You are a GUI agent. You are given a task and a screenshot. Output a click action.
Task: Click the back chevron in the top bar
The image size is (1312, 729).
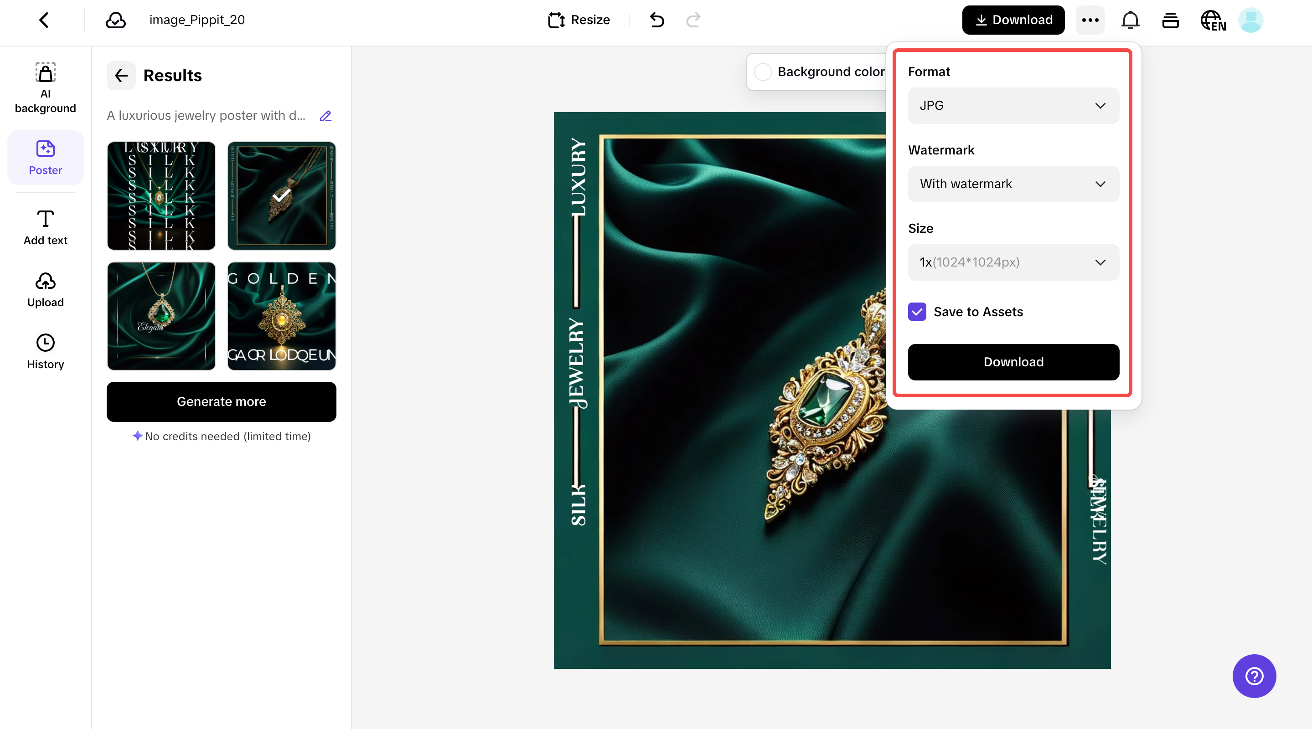click(44, 21)
